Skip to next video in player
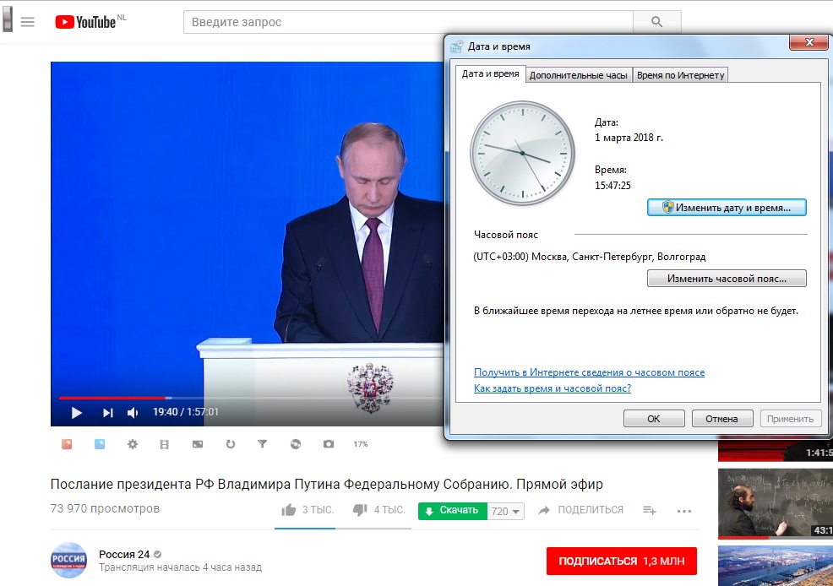The width and height of the screenshot is (833, 586). tap(108, 412)
